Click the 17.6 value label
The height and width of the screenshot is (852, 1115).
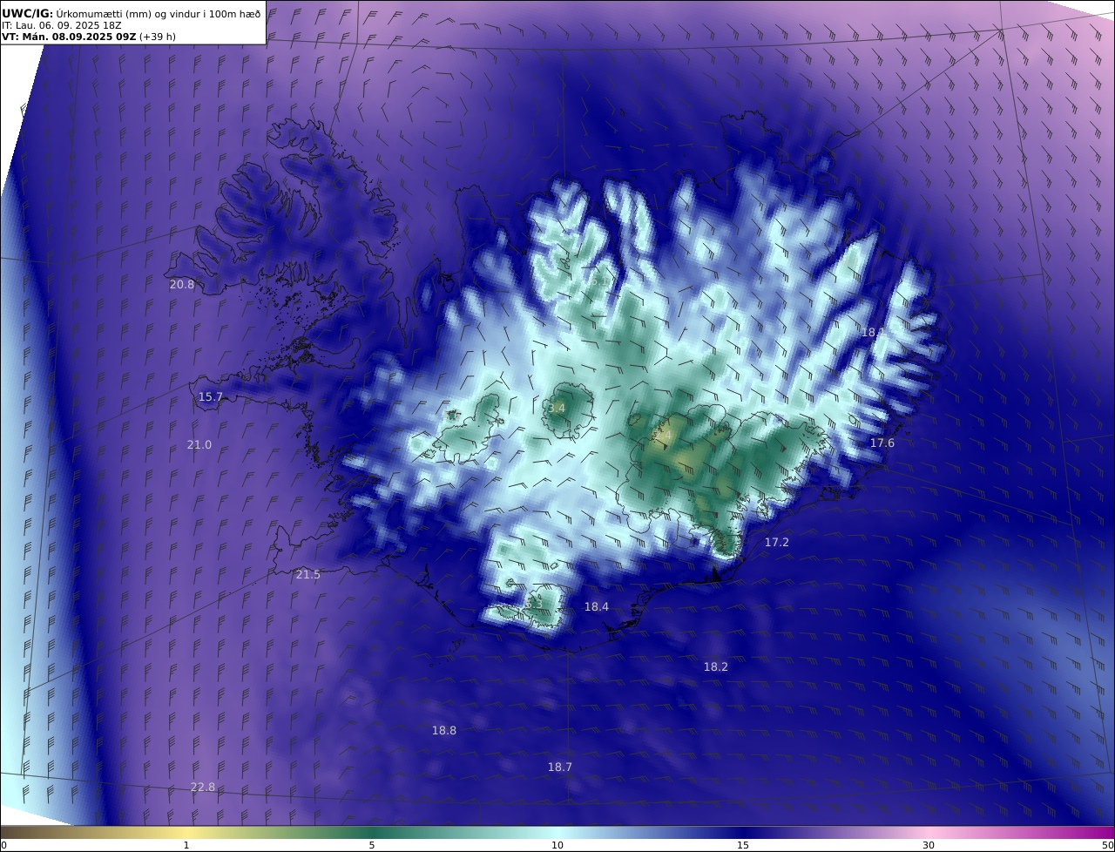click(882, 443)
